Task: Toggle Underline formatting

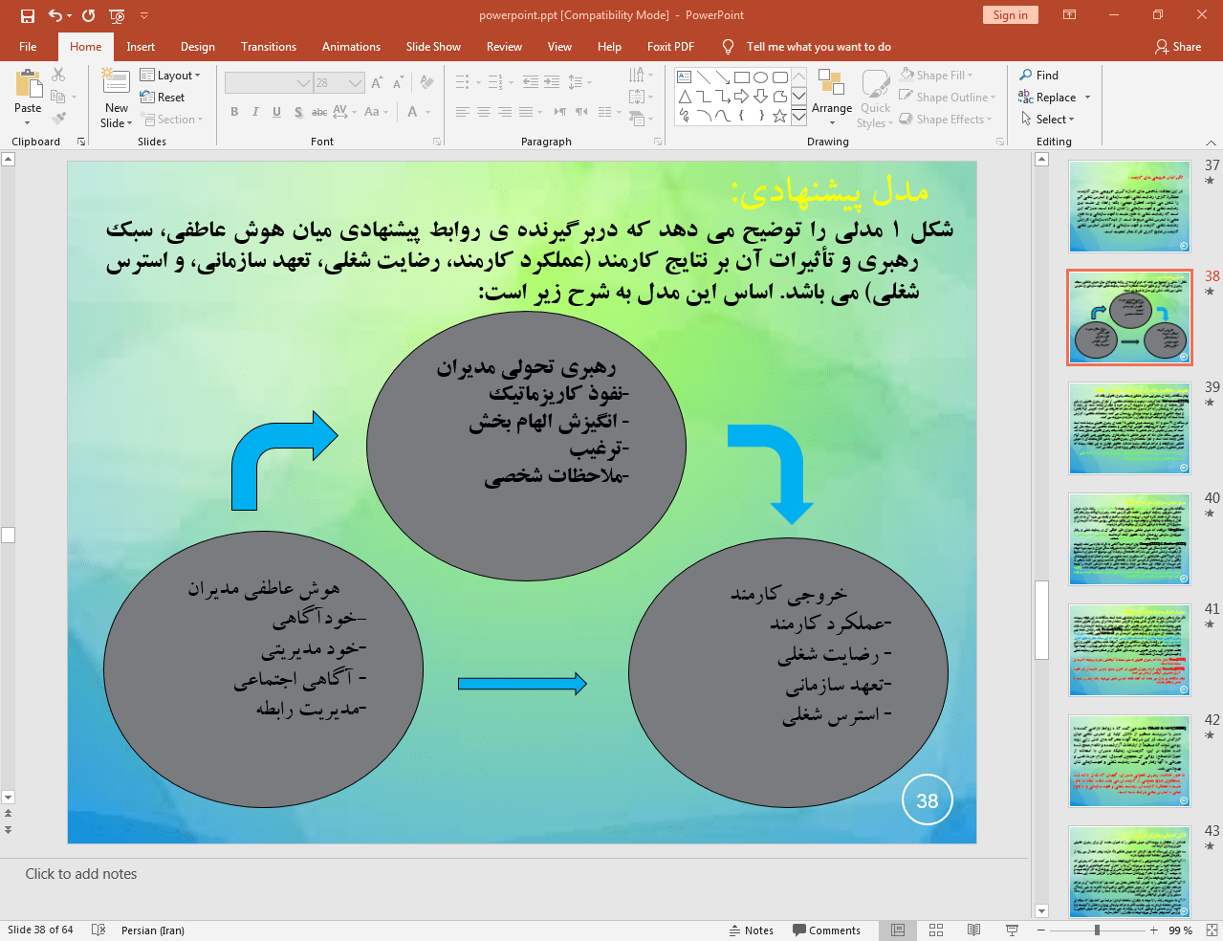Action: pyautogui.click(x=276, y=112)
